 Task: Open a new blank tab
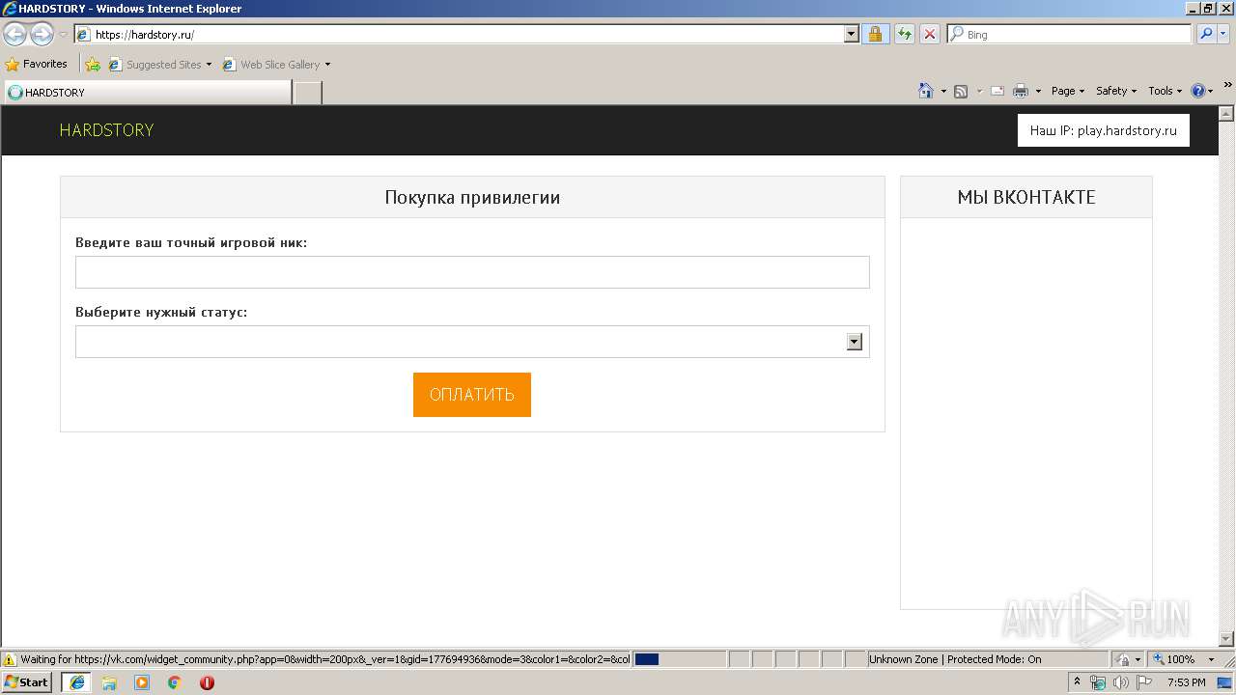click(307, 93)
